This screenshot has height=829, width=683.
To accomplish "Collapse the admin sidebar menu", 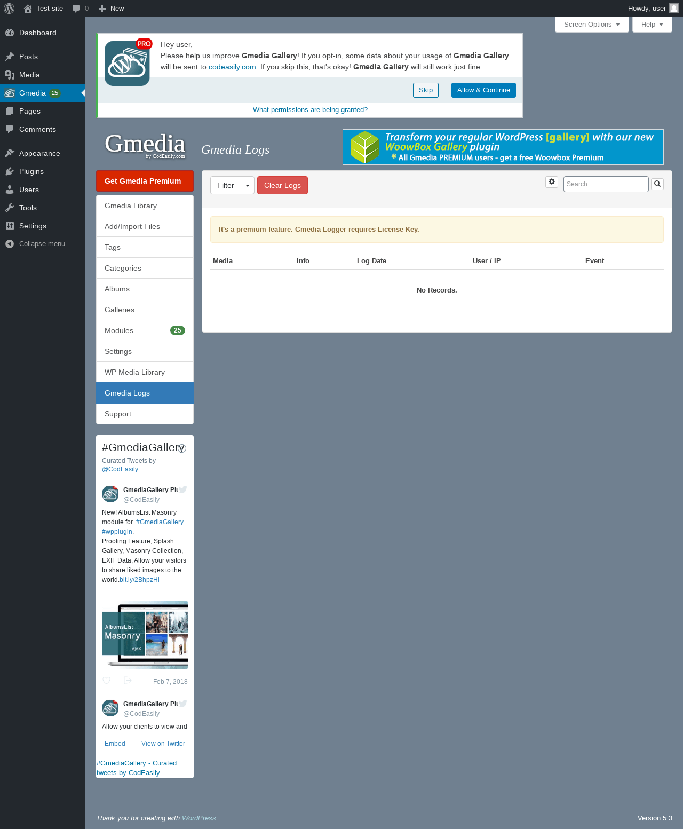I will 43,244.
